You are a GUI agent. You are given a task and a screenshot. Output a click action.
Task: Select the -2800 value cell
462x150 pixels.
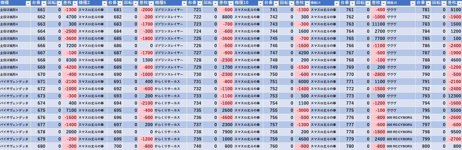tap(378, 74)
